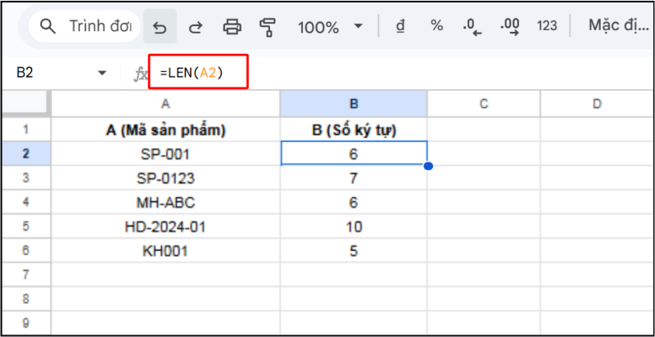Open the 123 more formats menu
Image resolution: width=655 pixels, height=337 pixels.
pos(547,26)
